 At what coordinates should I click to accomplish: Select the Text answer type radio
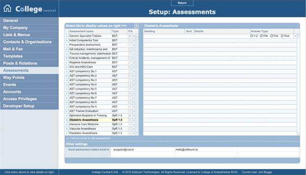282,36
